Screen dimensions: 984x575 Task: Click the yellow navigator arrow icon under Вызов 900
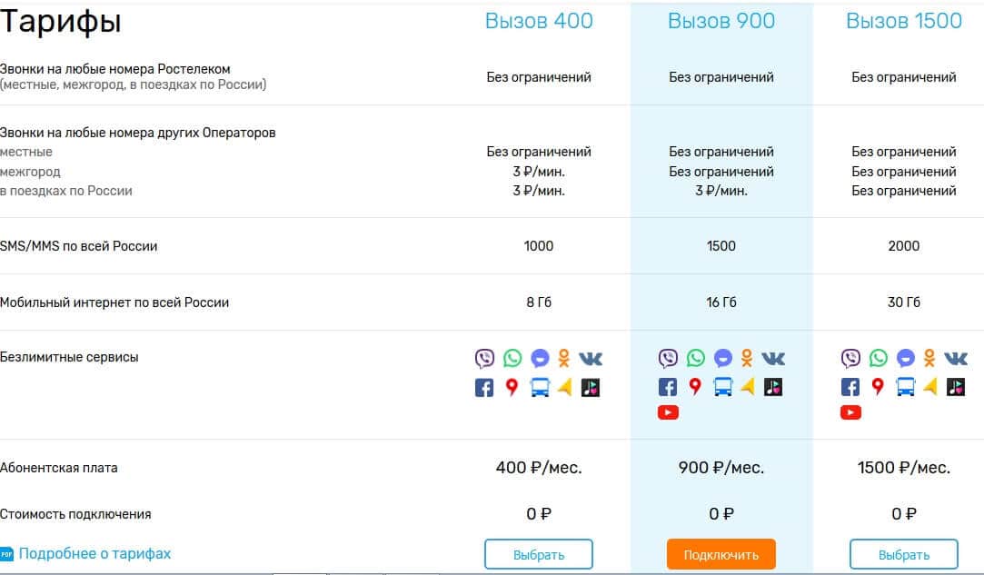(747, 388)
